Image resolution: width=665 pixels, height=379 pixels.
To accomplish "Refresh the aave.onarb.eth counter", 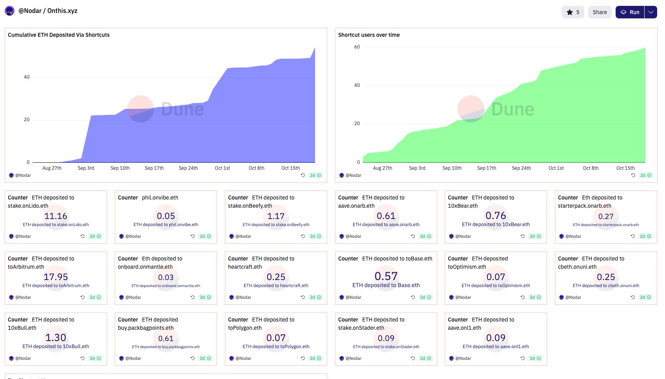I will (413, 236).
